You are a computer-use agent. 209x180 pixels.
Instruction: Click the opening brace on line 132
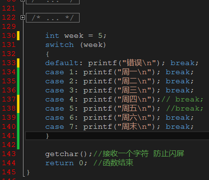(x=47, y=54)
